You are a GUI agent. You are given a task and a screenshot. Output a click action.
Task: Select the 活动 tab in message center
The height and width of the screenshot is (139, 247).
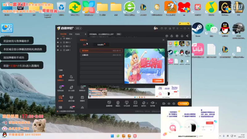coord(85,45)
